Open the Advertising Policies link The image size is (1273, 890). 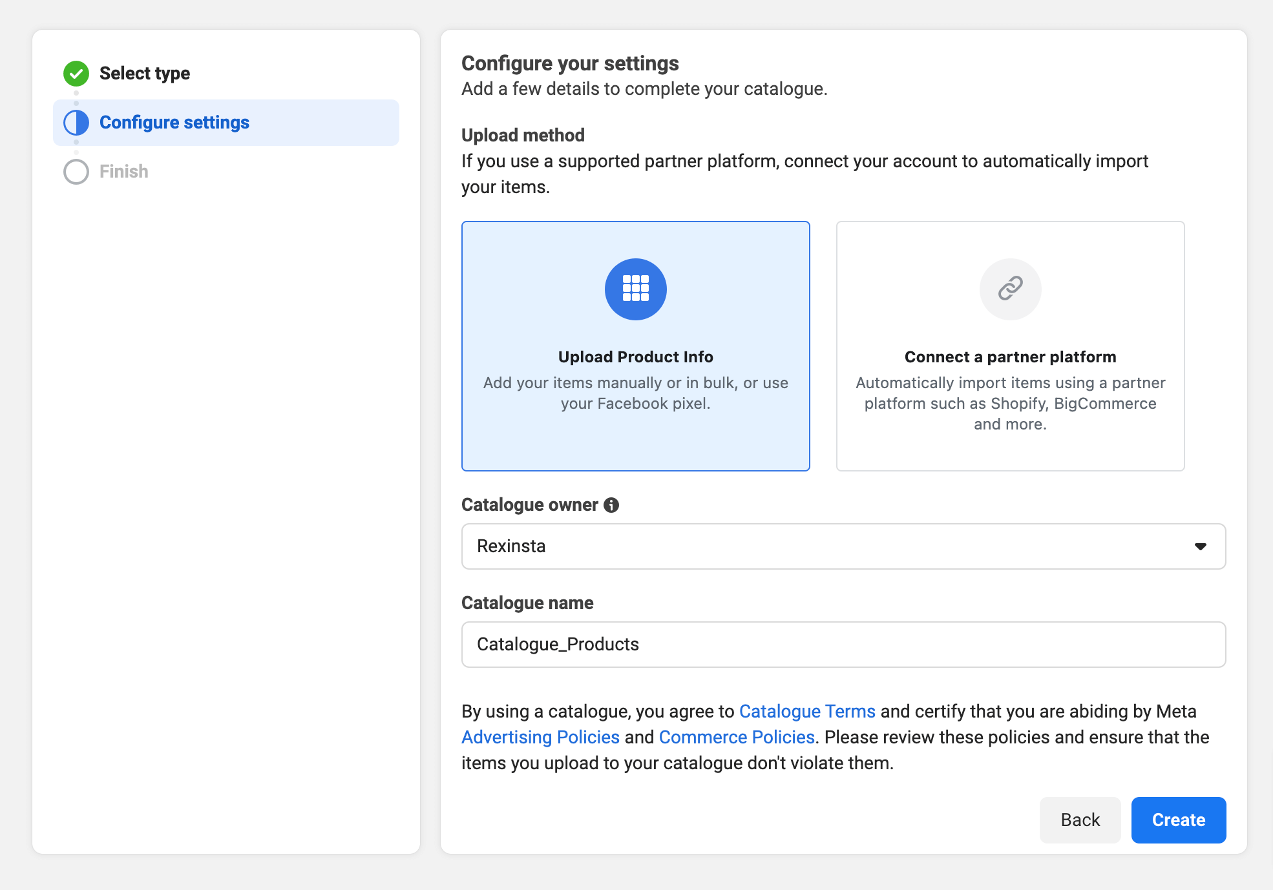(x=540, y=738)
